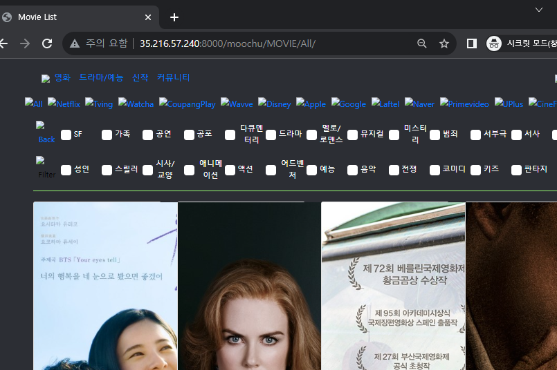Check the 전쟁 genre checkbox
Viewport: 557px width, 370px height.
(394, 170)
